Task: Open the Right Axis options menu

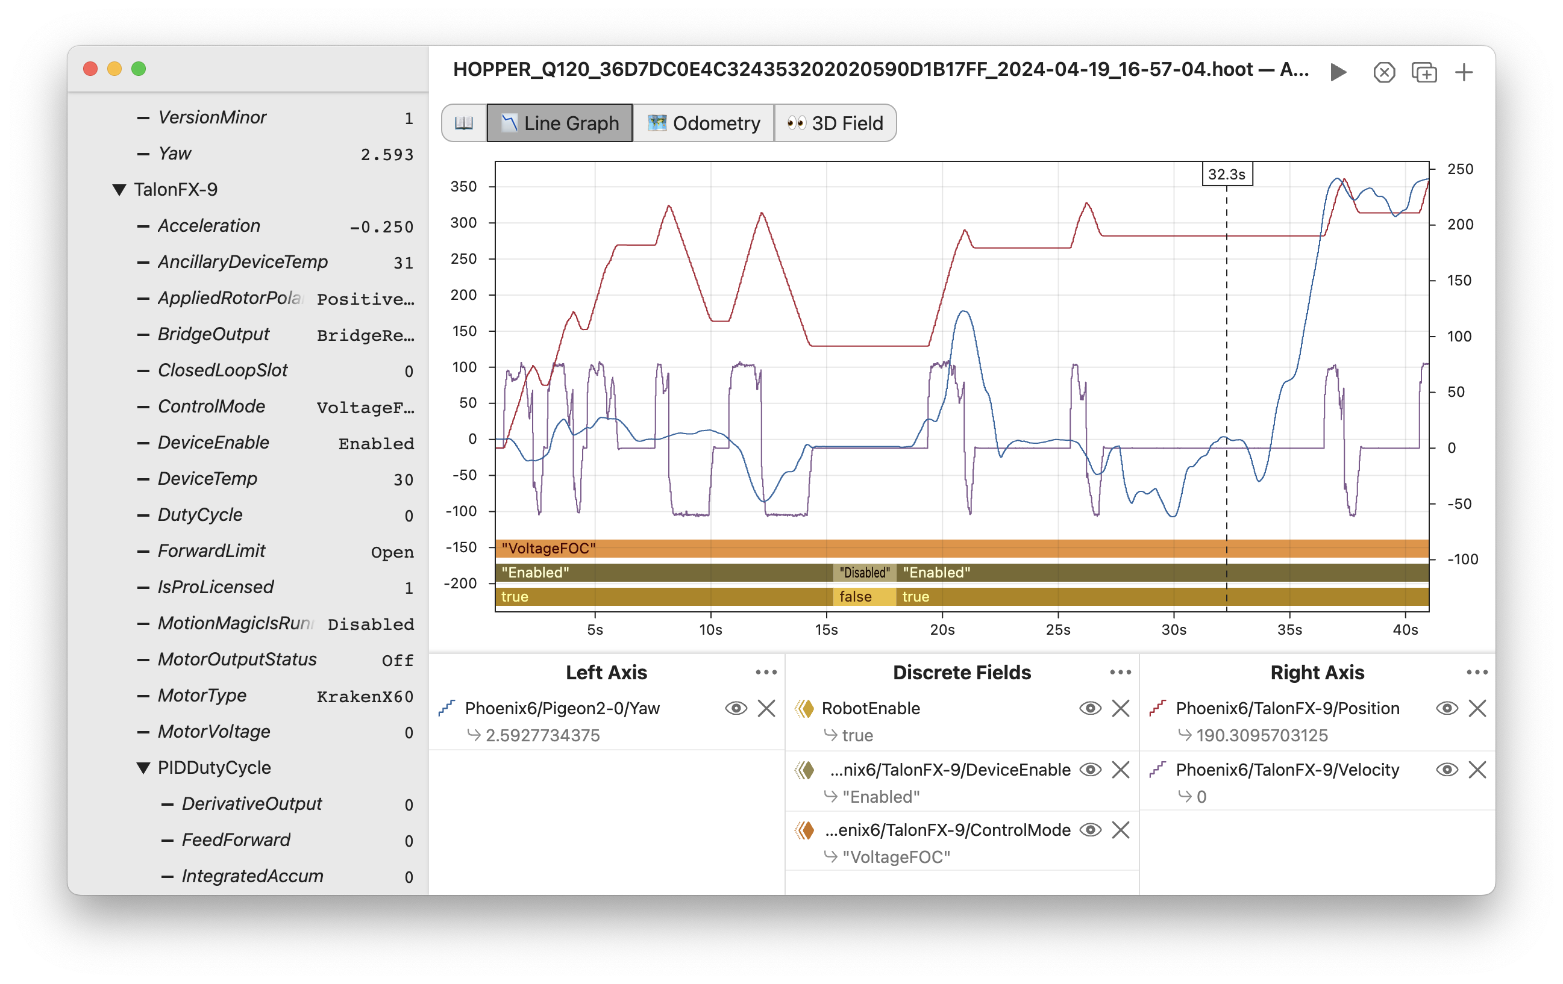Action: (x=1477, y=672)
